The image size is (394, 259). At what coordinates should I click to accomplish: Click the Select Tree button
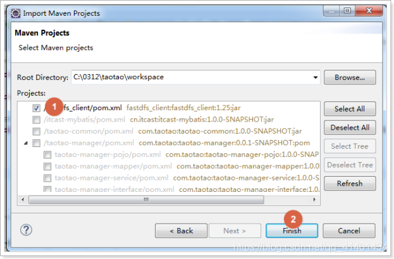click(x=350, y=146)
